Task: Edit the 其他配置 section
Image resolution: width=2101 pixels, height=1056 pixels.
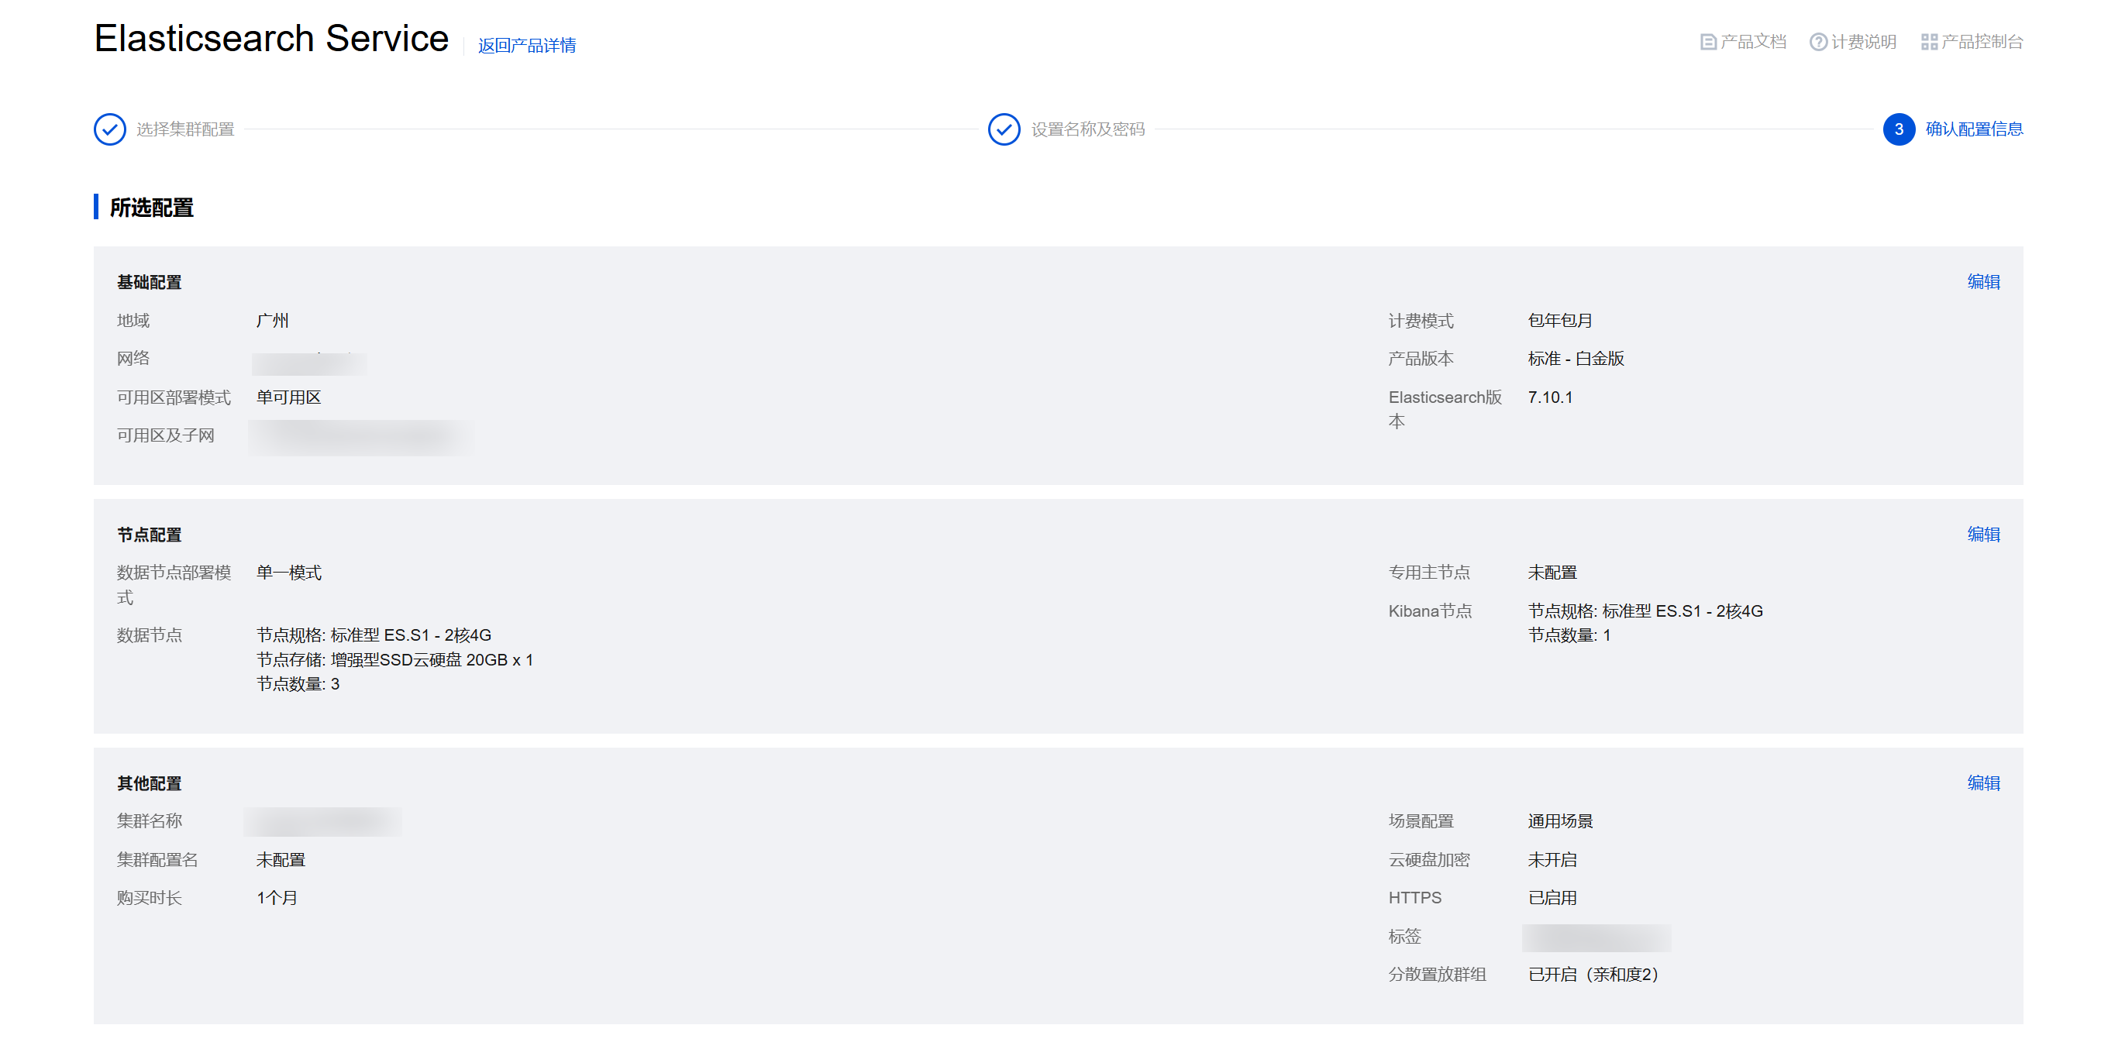Action: [1983, 783]
